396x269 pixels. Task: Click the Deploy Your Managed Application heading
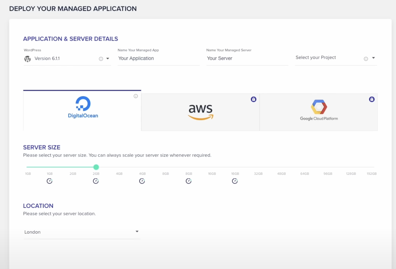73,9
